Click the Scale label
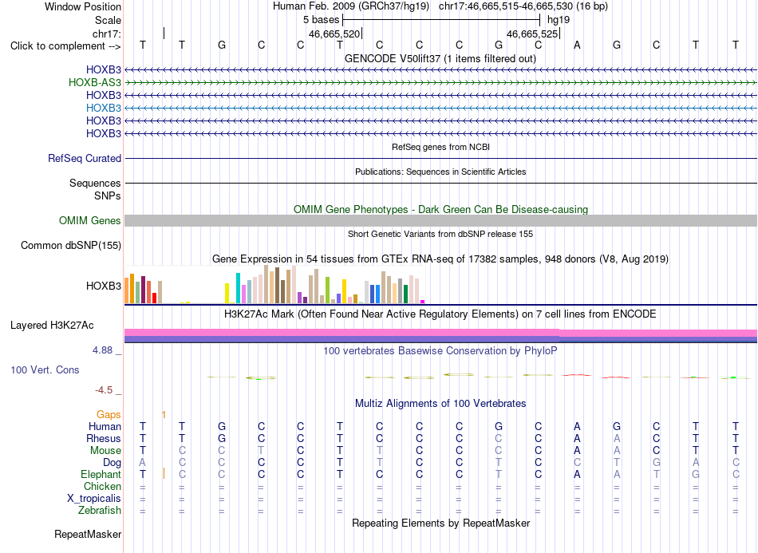This screenshot has height=553, width=758. tap(109, 20)
